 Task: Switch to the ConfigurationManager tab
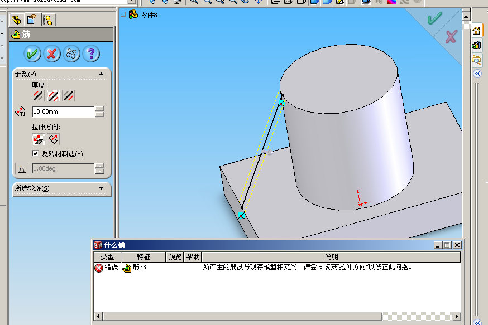coord(47,20)
